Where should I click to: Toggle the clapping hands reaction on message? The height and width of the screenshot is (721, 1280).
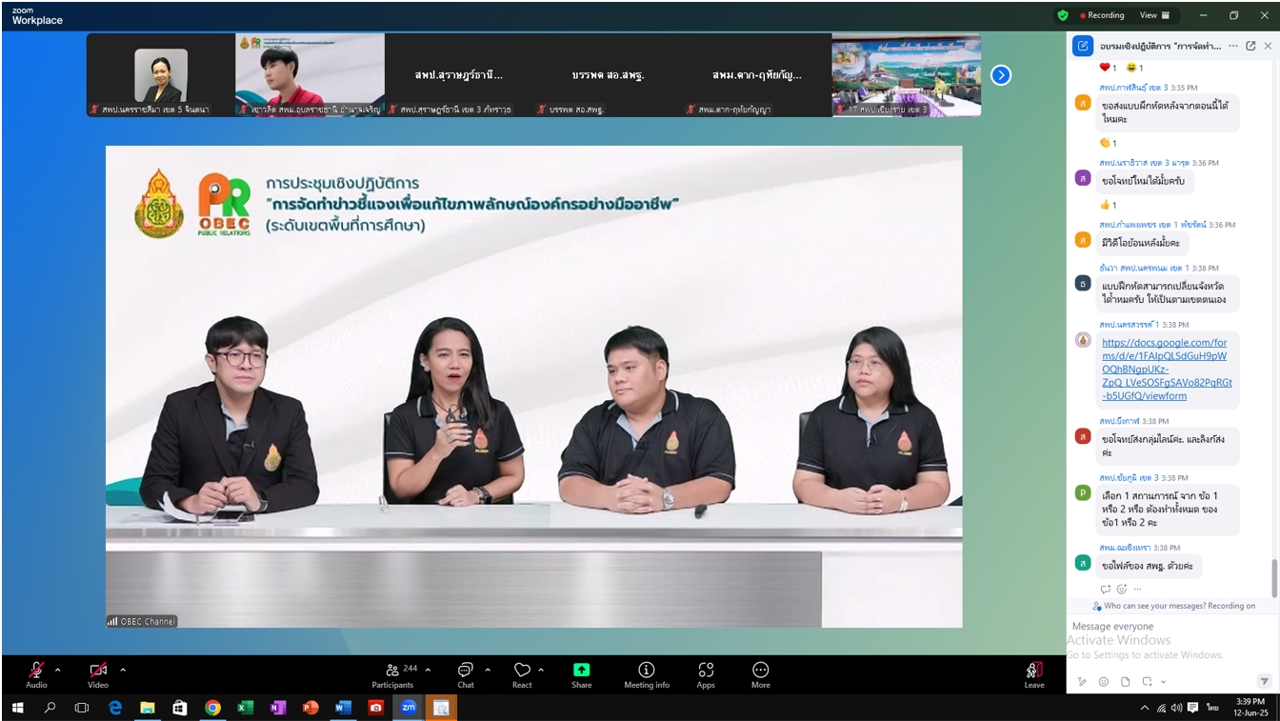coord(1109,143)
